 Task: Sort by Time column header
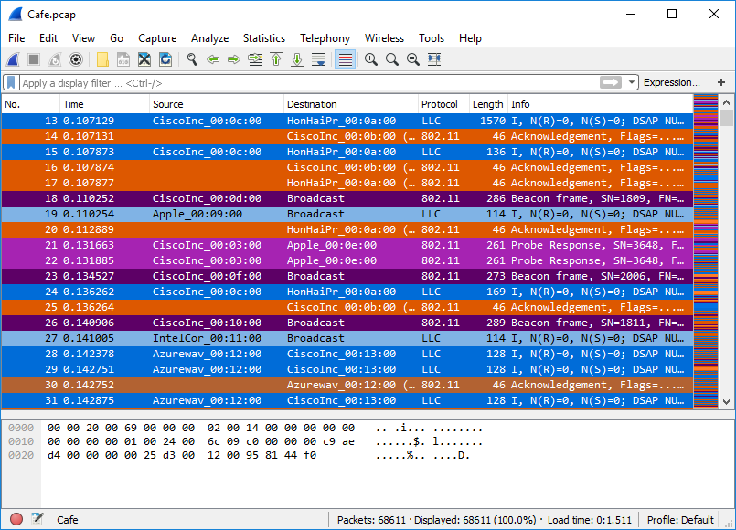[x=104, y=104]
